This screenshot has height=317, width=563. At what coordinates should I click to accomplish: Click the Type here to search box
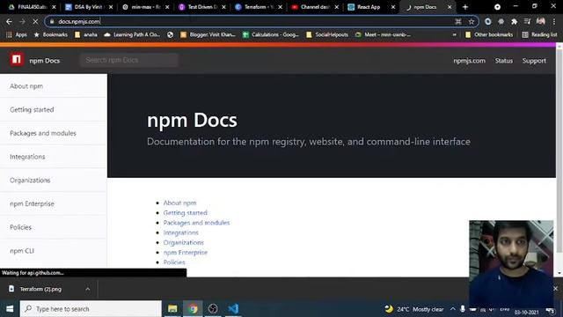coord(91,309)
